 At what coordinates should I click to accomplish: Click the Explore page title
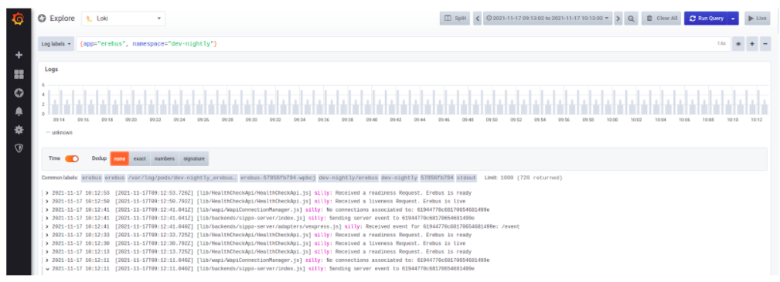point(62,19)
